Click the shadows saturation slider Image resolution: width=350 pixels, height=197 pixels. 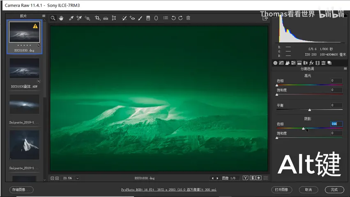(309, 137)
